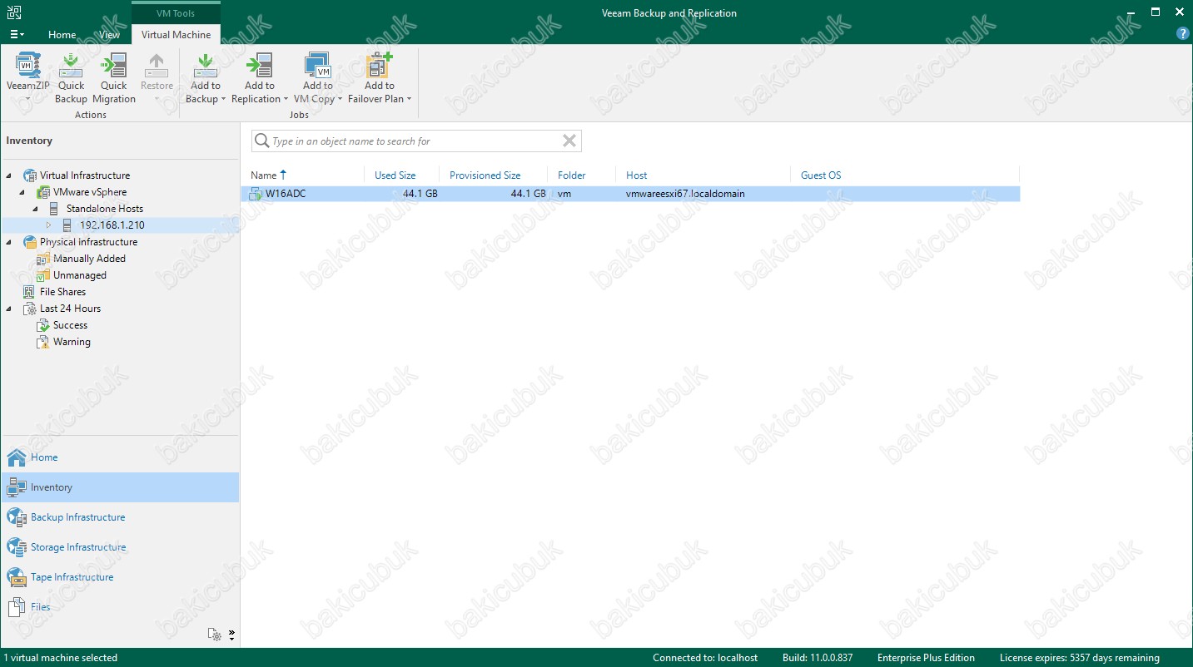
Task: Click Build: 11.0.0.837 status text
Action: pyautogui.click(x=818, y=658)
